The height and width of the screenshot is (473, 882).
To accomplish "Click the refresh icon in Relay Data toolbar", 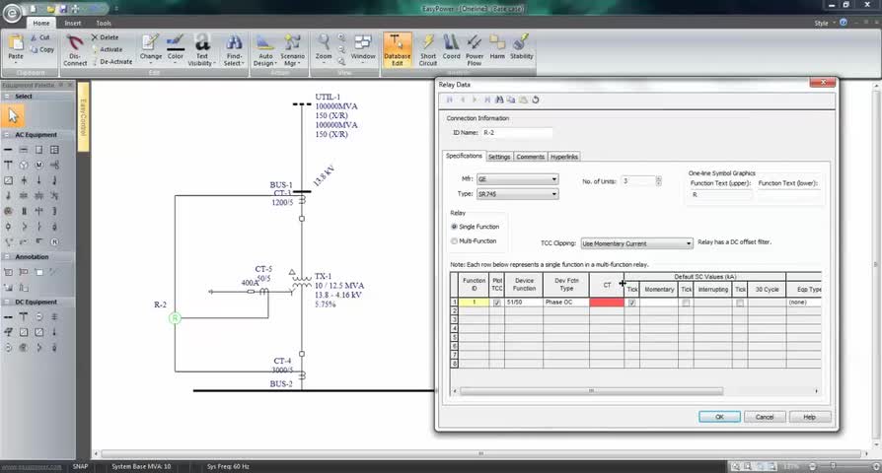I will pos(536,100).
